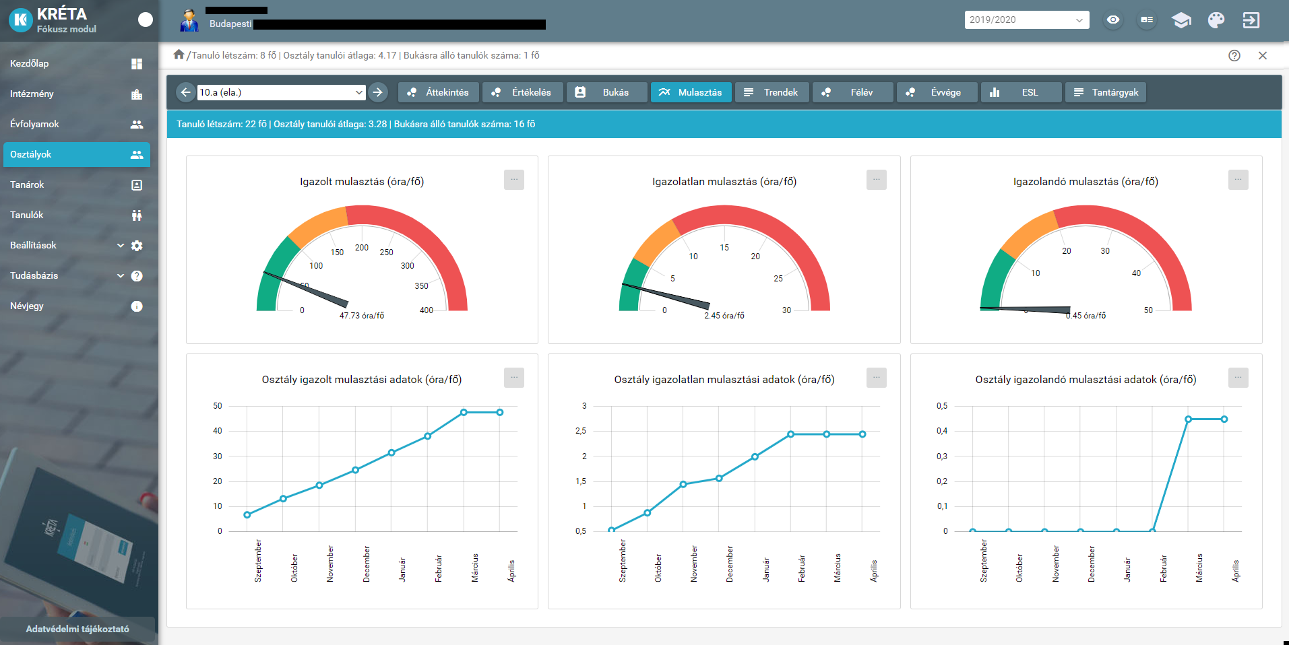The width and height of the screenshot is (1289, 645).
Task: Open the Névjegy entry
Action: click(77, 306)
